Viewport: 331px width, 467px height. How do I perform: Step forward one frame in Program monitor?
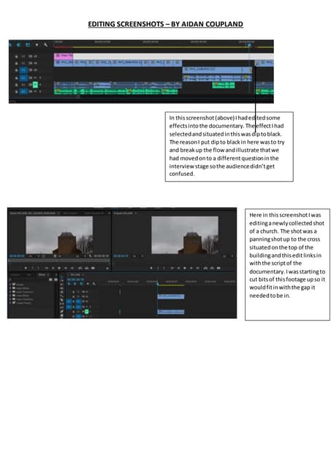coord(191,268)
